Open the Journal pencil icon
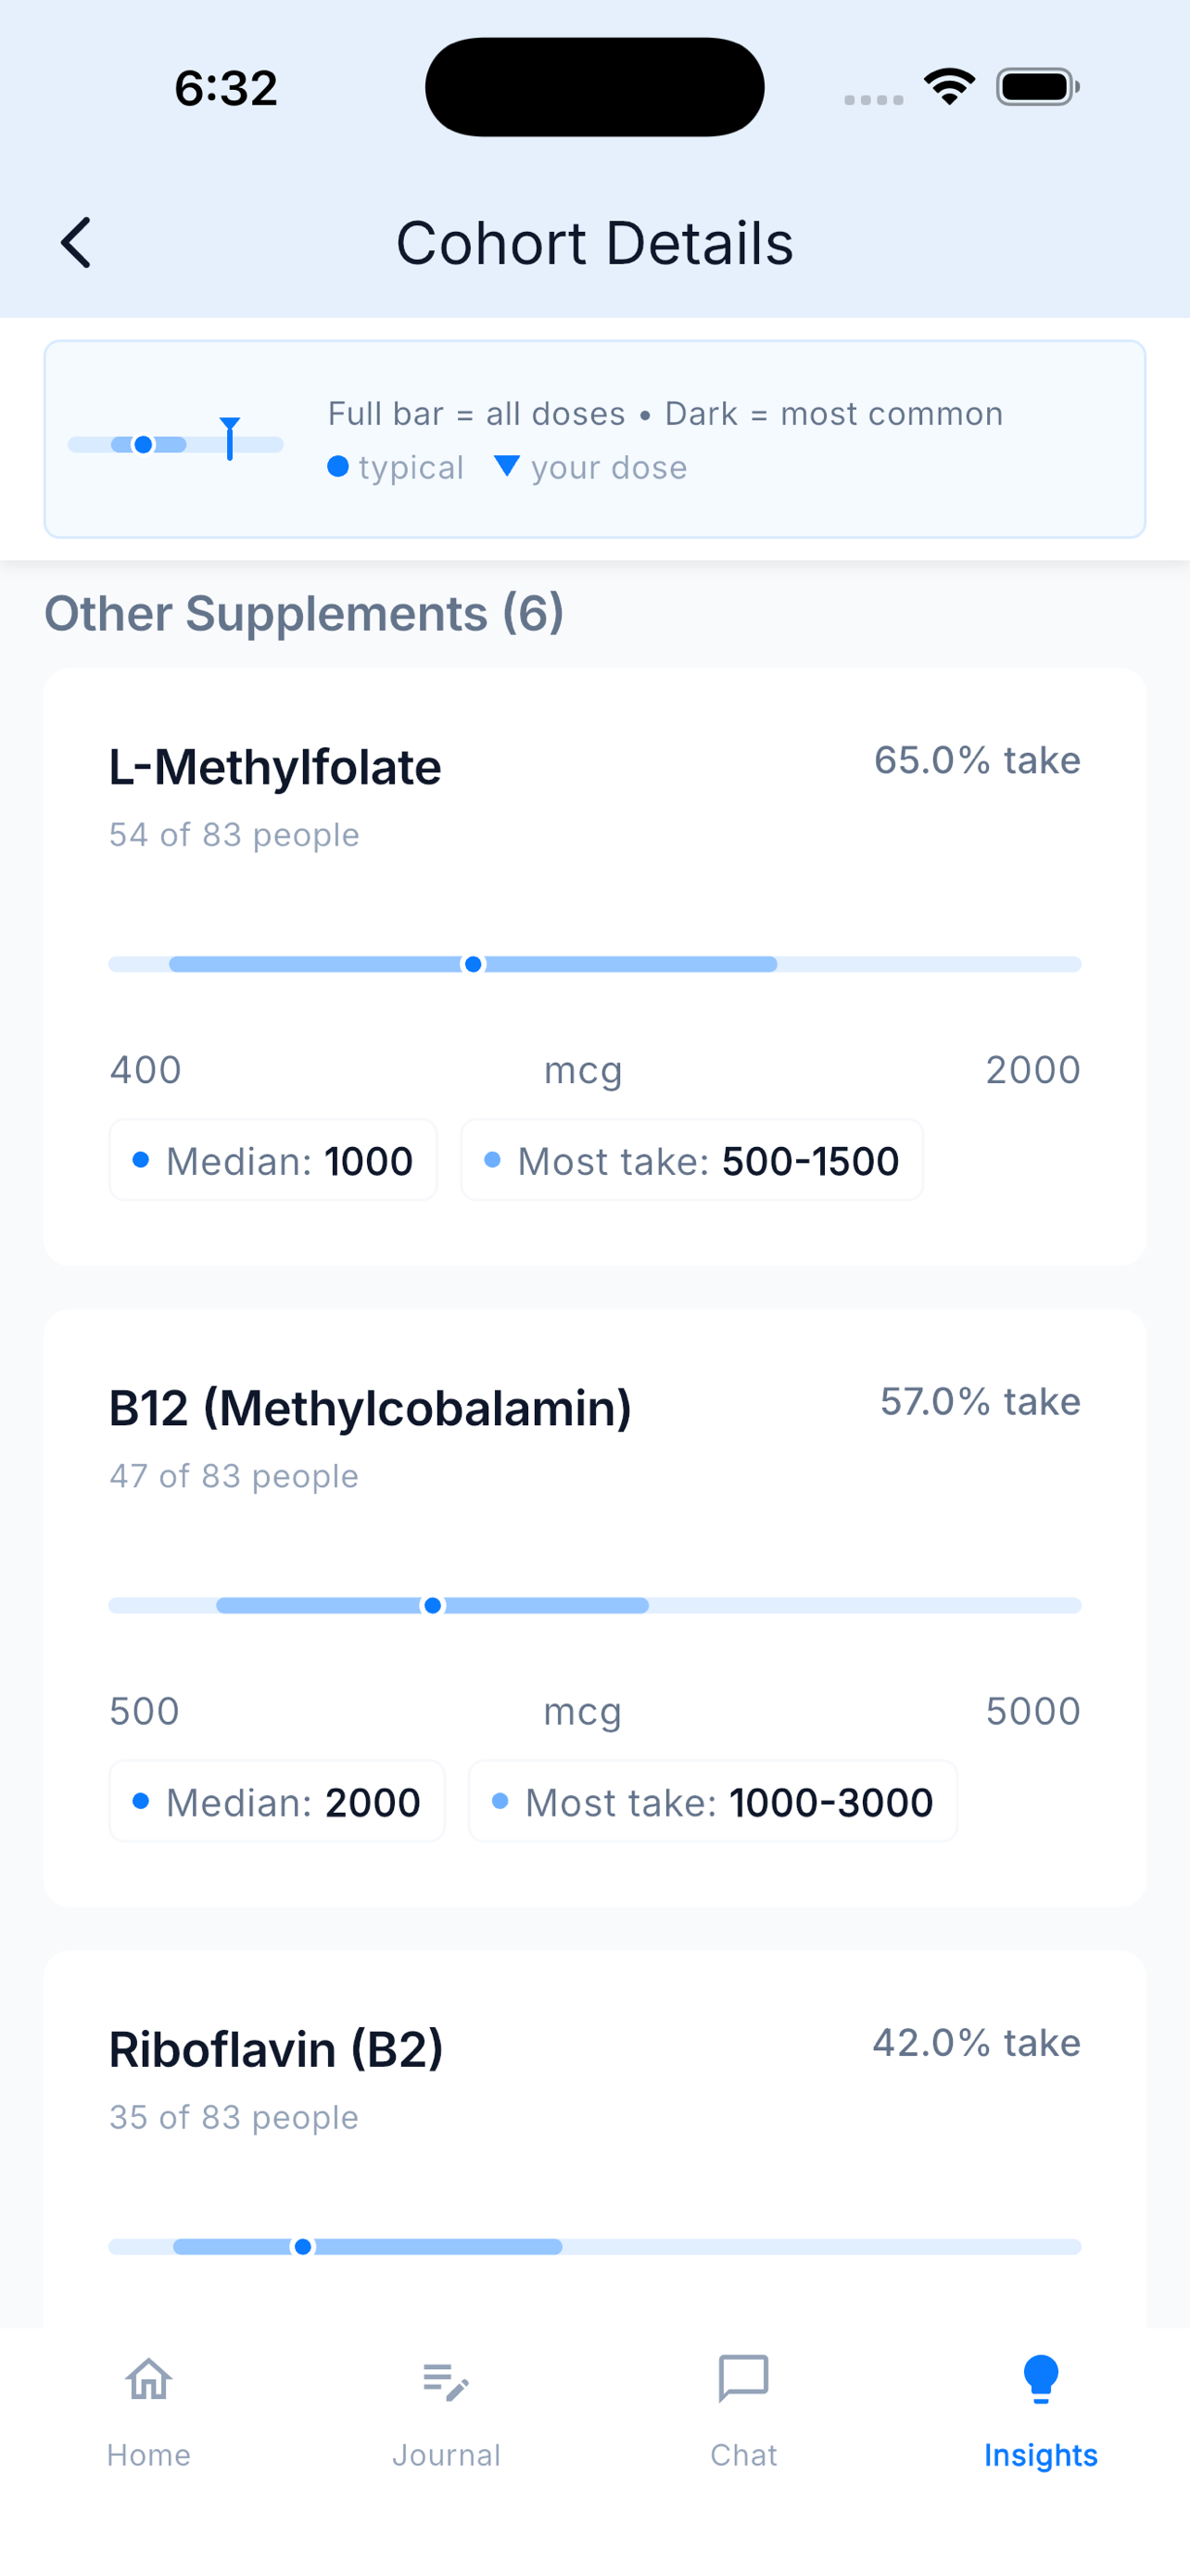 point(446,2381)
